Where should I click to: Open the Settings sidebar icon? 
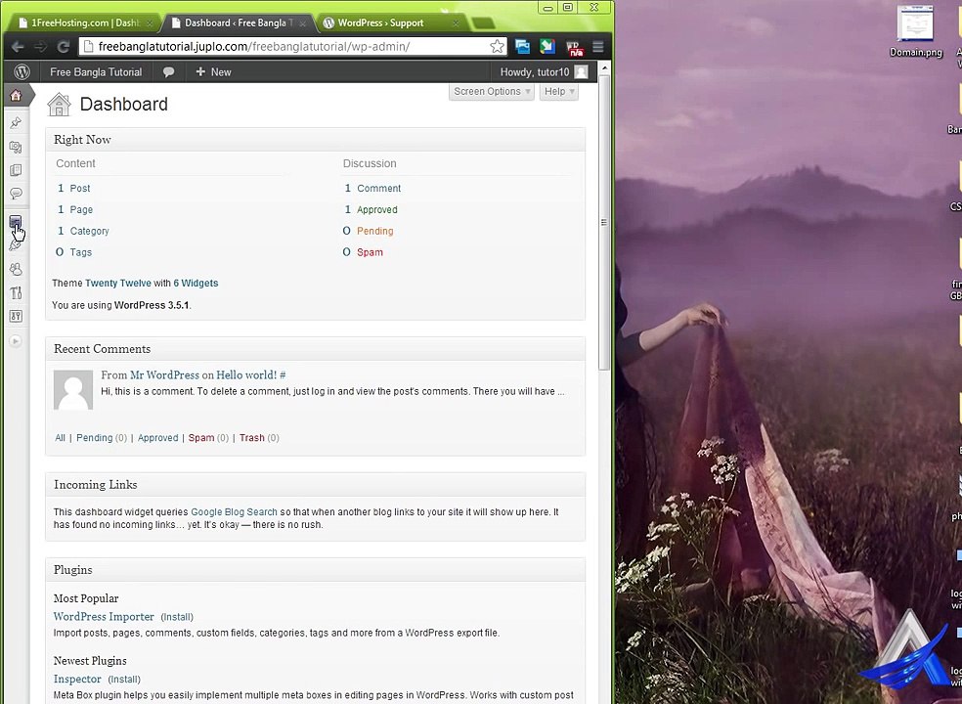tap(16, 316)
